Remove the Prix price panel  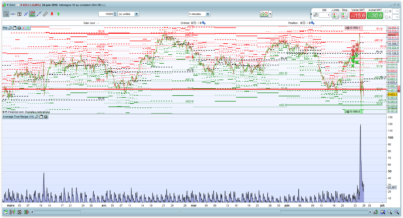19,28
